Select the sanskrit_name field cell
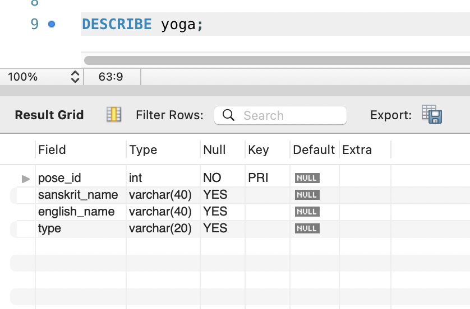 [x=78, y=195]
